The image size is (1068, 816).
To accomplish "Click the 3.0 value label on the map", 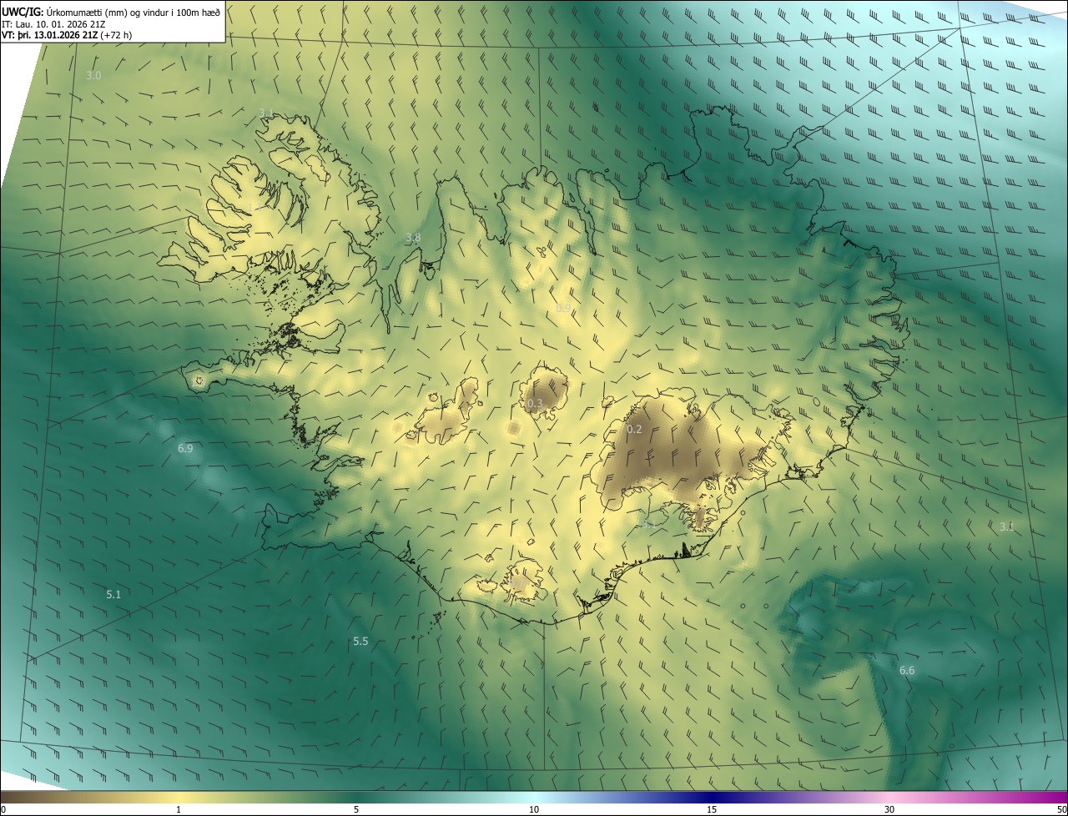I will click(93, 76).
